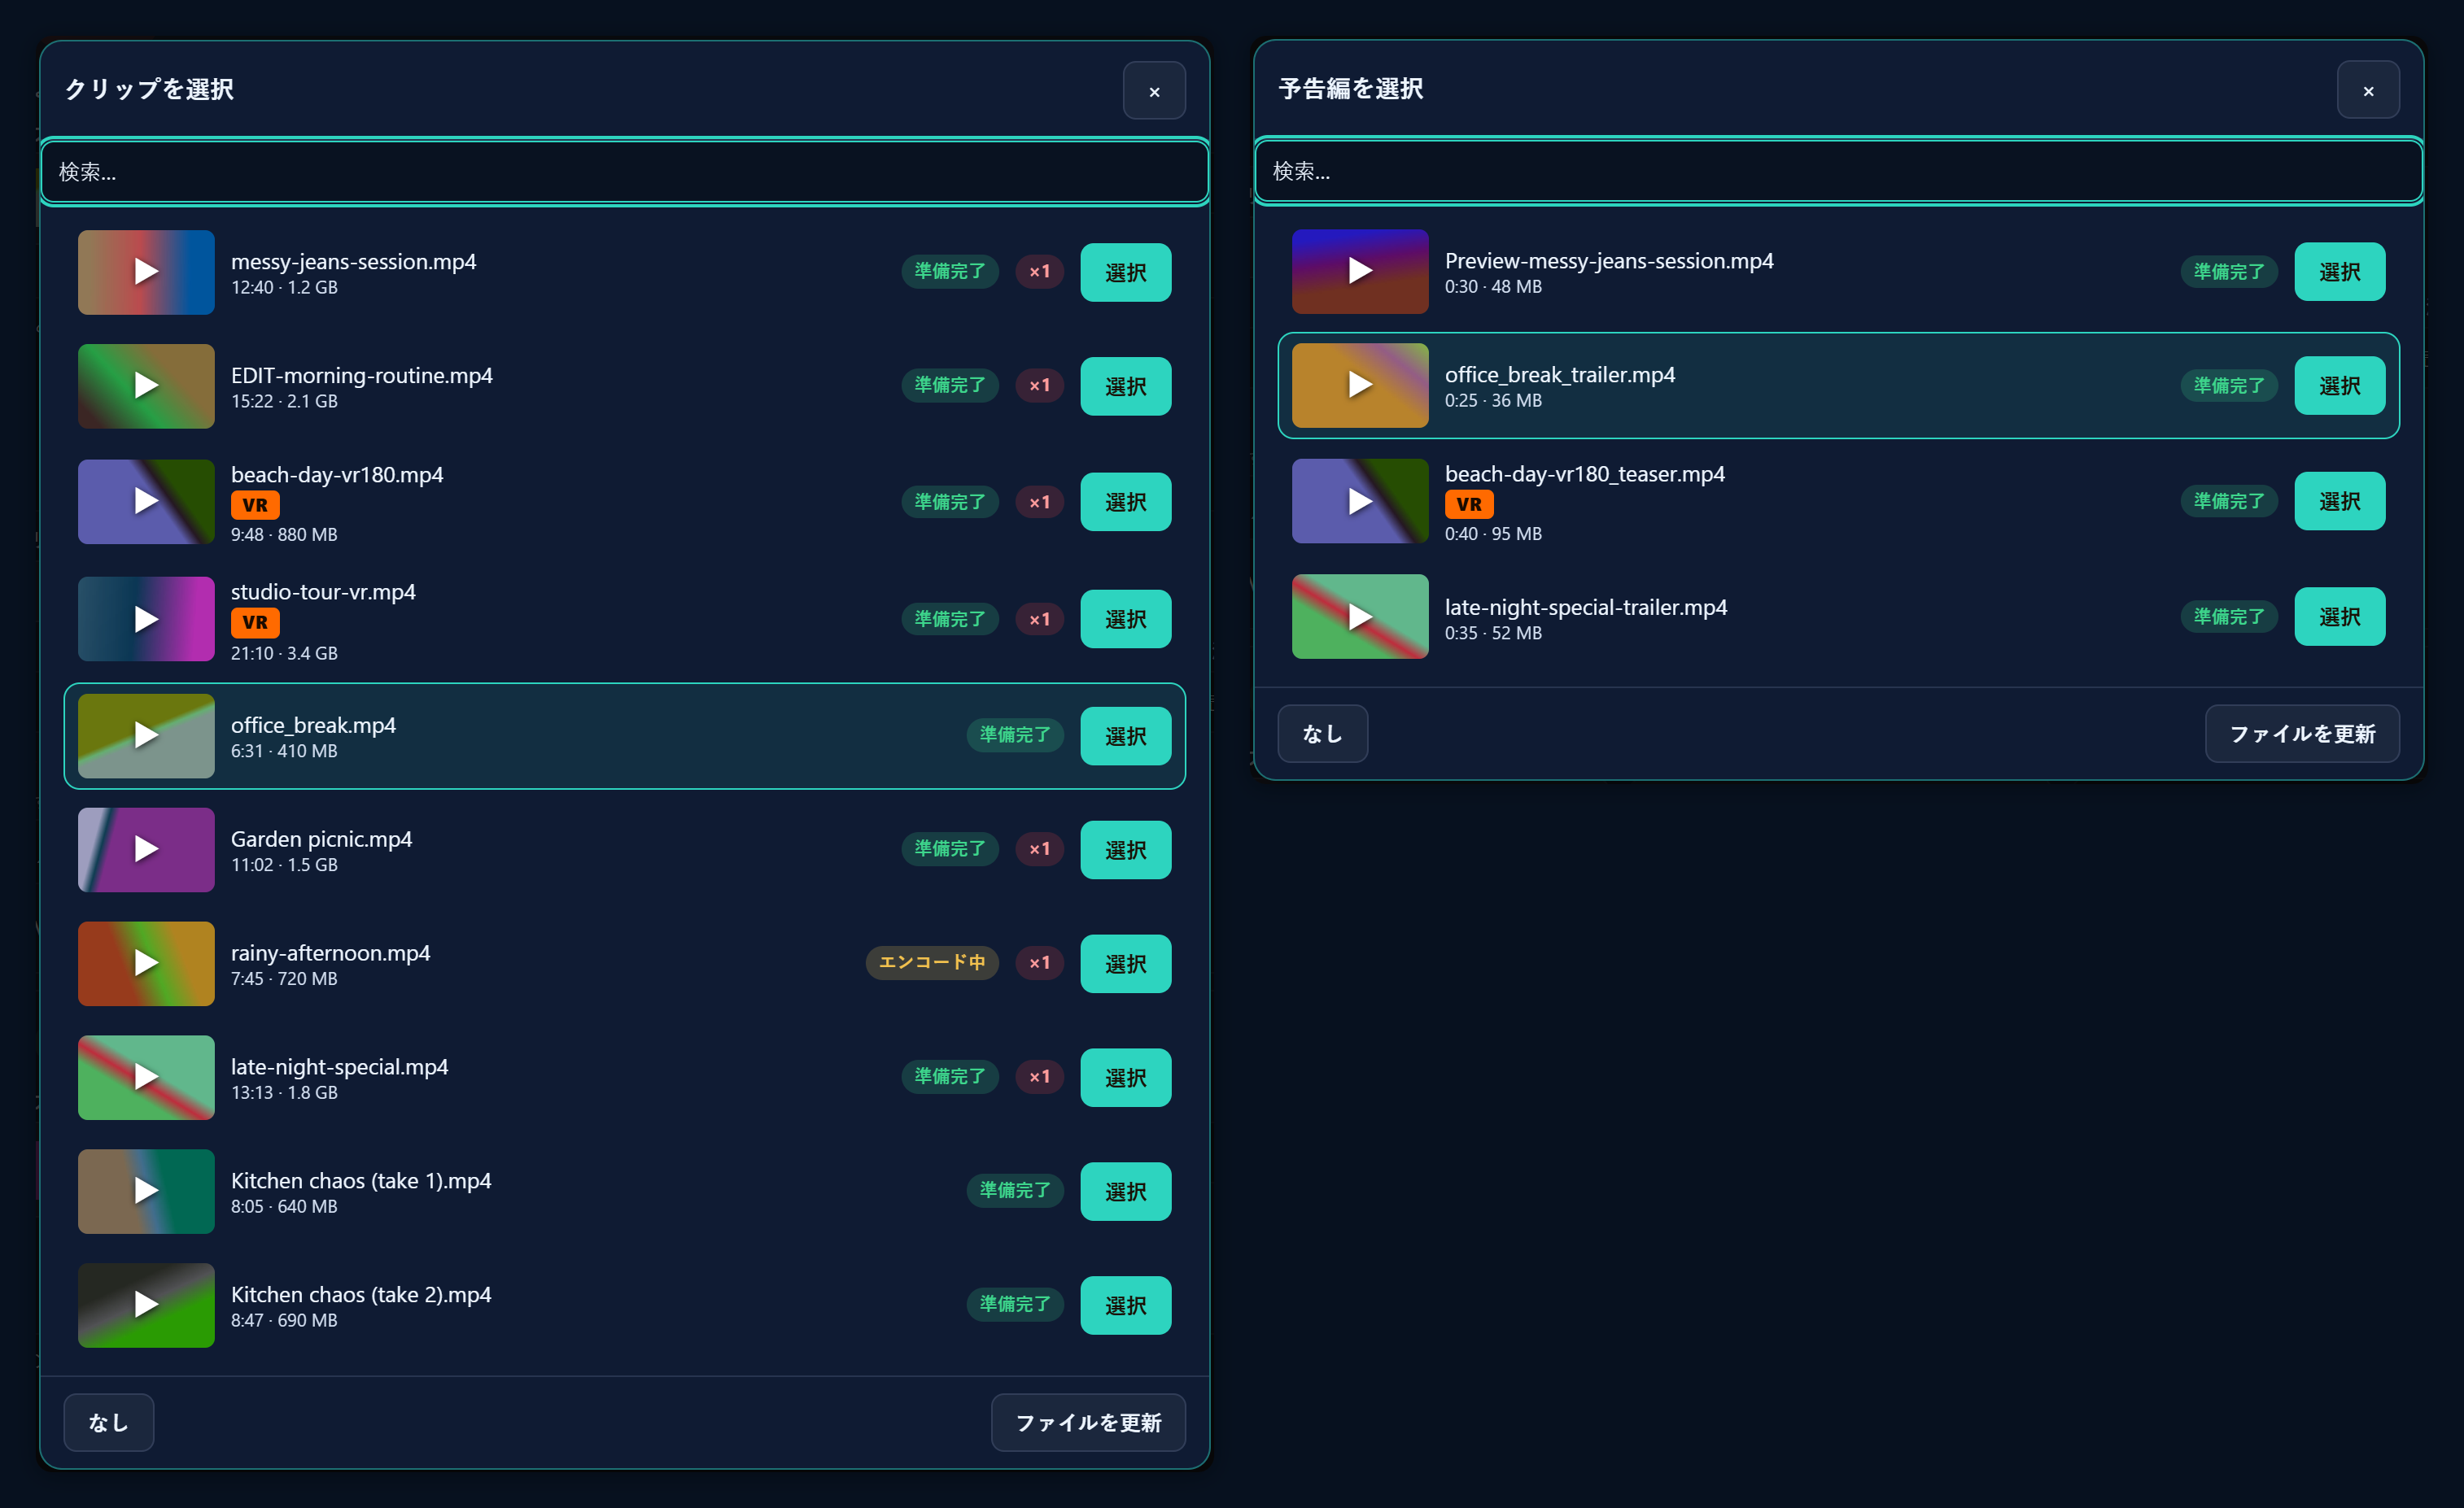
Task: Click the ×1 badge on beach-day-vr180.mp4
Action: (x=1040, y=502)
